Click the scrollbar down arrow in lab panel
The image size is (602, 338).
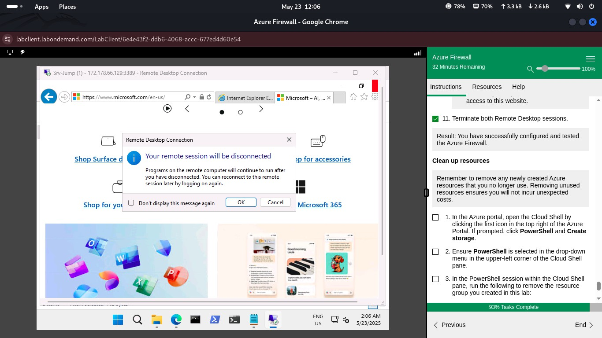tap(598, 298)
